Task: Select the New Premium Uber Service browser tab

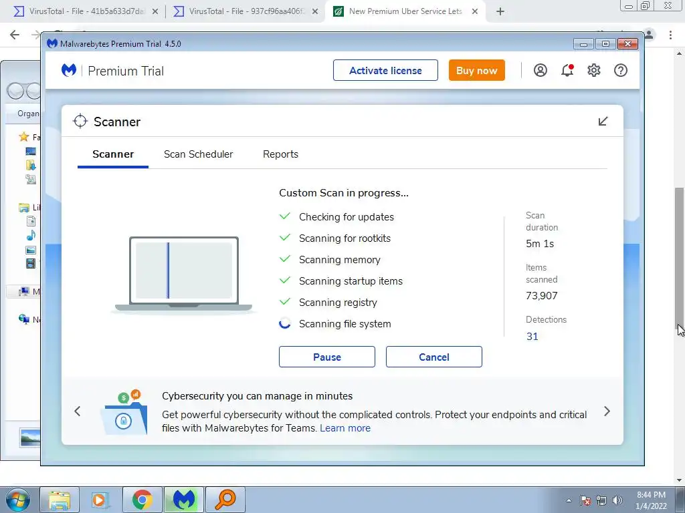Action: coord(405,11)
